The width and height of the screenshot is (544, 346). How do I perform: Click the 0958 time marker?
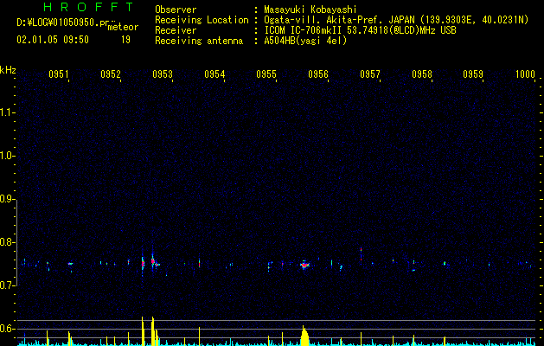[422, 74]
